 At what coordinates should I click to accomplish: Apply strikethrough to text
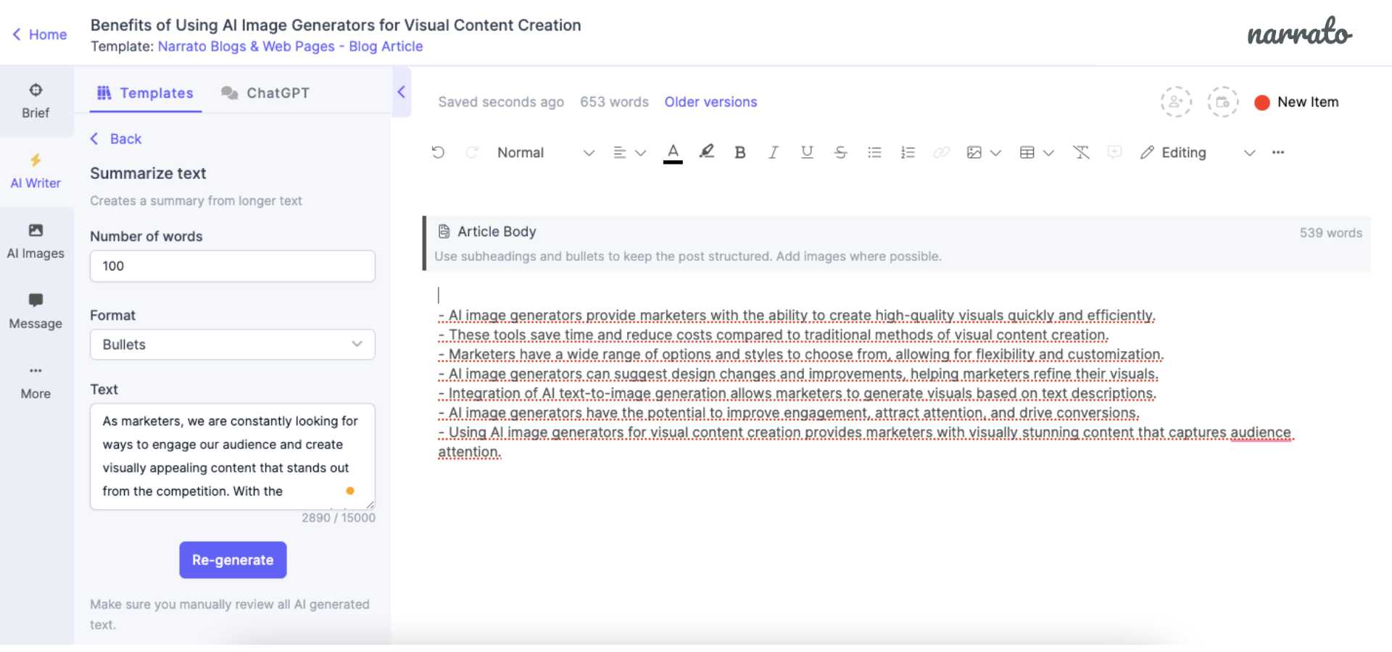point(841,152)
